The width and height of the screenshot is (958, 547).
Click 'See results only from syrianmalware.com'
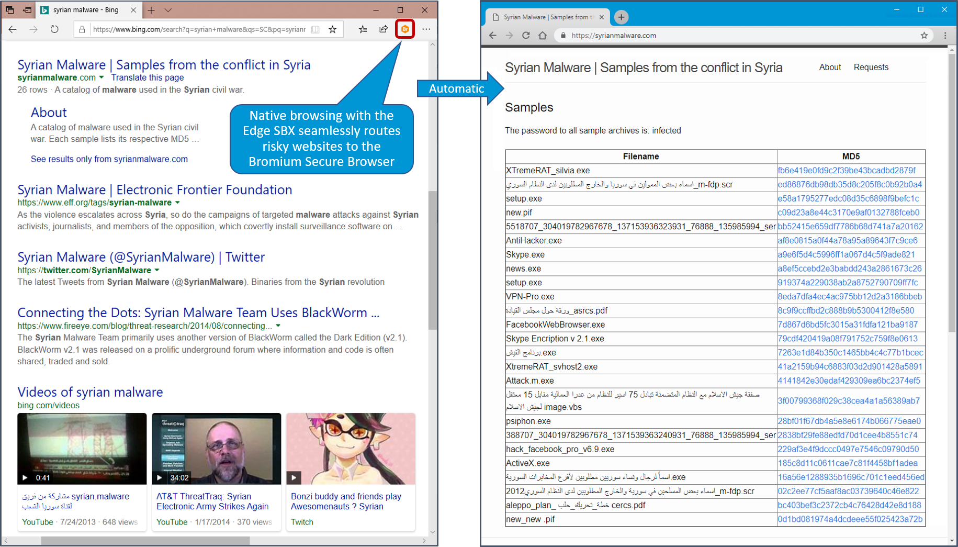coord(109,159)
